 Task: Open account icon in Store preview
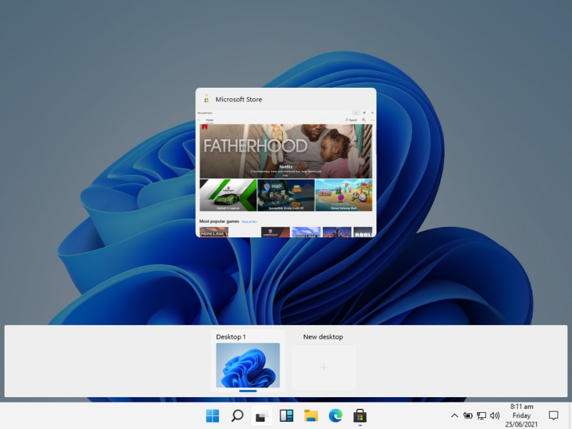point(364,120)
